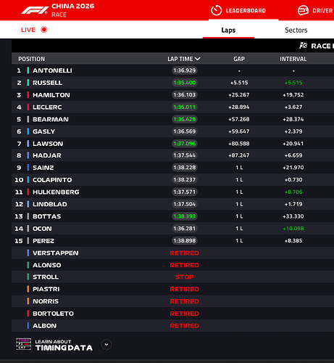The width and height of the screenshot is (334, 363).
Task: Sort by Lap Time dropdown arrow
Action: click(198, 59)
